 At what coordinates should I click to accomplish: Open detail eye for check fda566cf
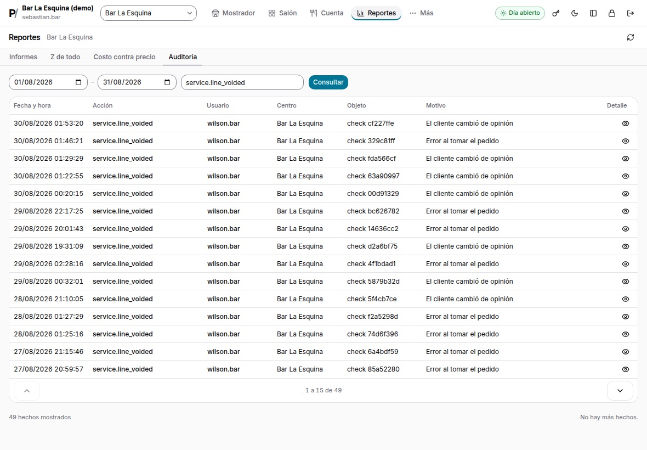[625, 159]
